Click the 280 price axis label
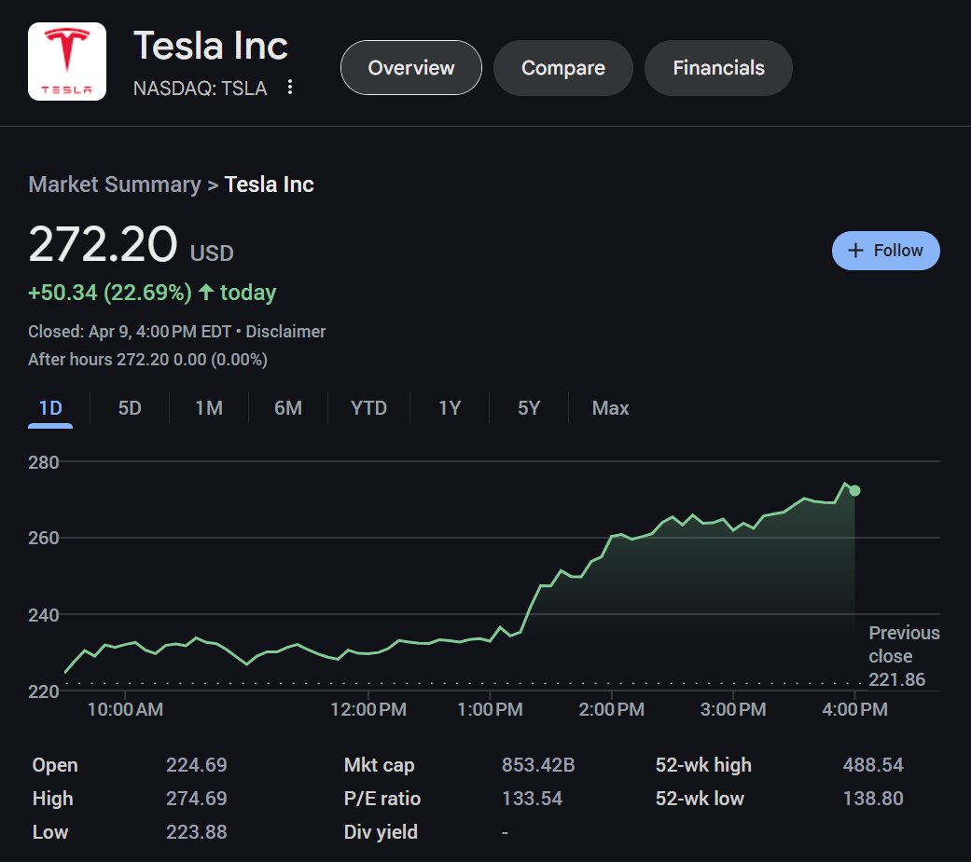This screenshot has height=862, width=971. click(x=43, y=462)
